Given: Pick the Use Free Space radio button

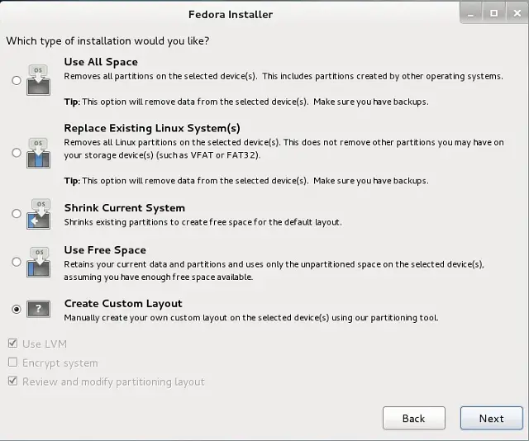Looking at the screenshot, I should point(17,262).
